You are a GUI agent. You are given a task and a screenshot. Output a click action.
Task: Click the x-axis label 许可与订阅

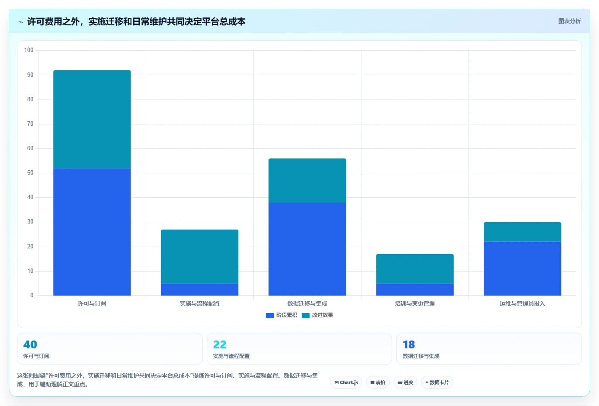coord(92,303)
